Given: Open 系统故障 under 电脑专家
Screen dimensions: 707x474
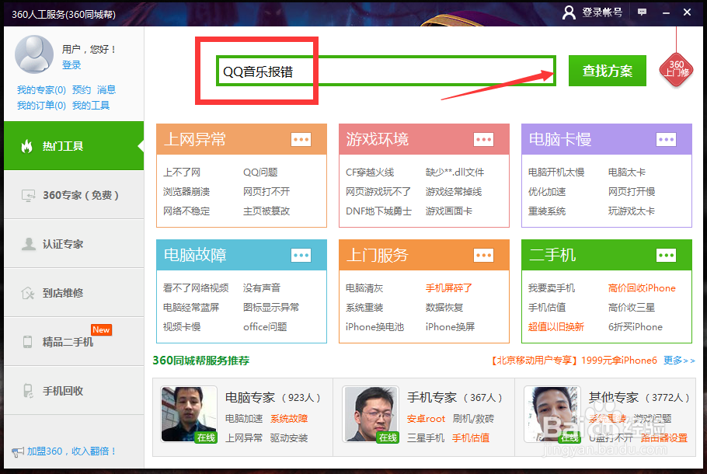Looking at the screenshot, I should pos(289,419).
